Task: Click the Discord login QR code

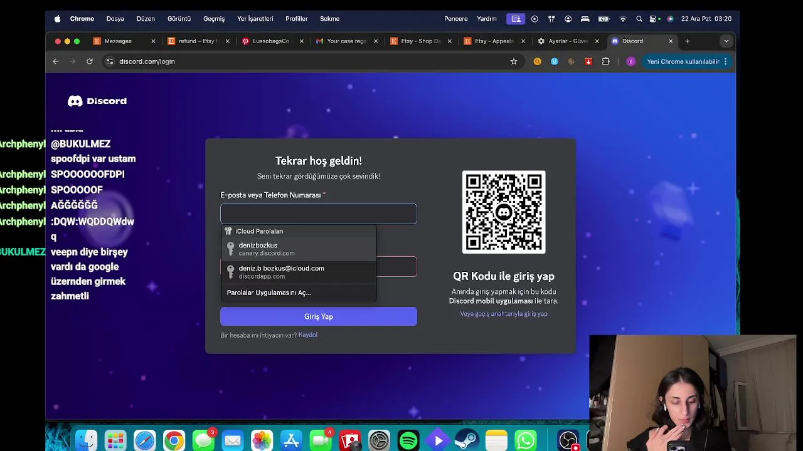Action: [504, 212]
